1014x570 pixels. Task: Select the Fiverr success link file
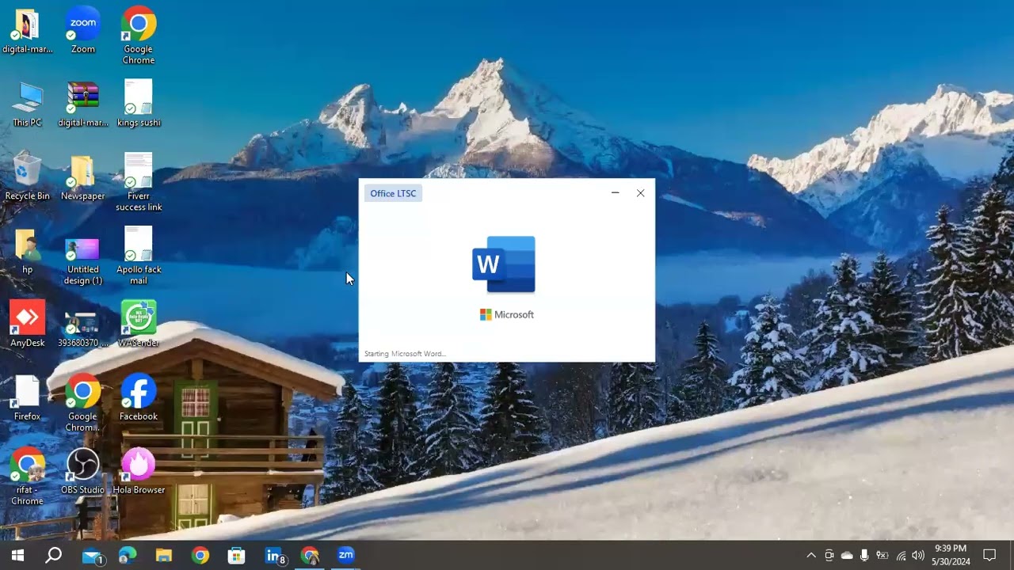pos(139,183)
